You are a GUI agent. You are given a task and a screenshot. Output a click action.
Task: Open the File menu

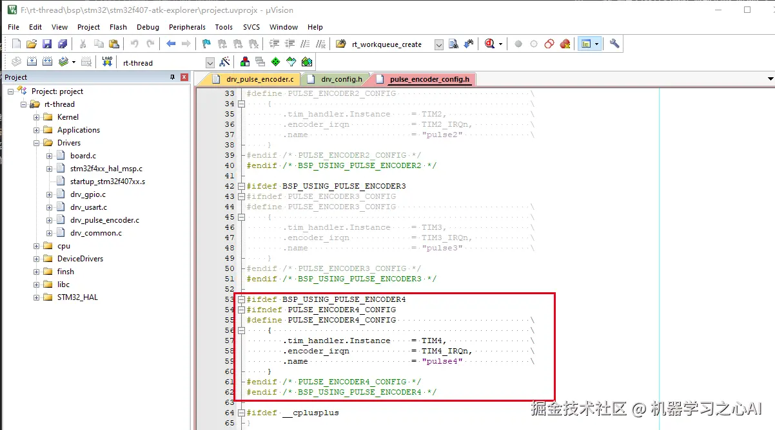(x=14, y=27)
